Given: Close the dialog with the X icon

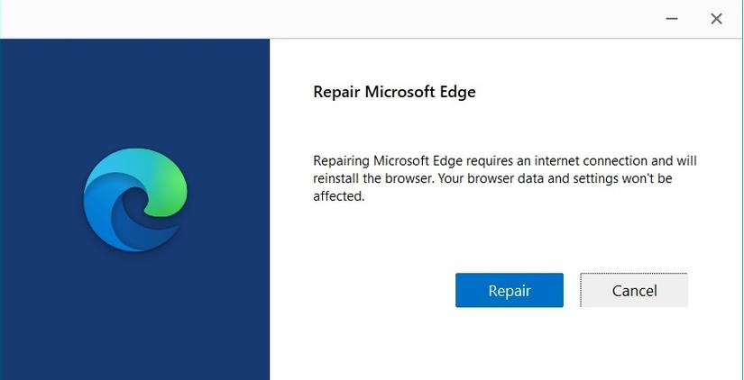Looking at the screenshot, I should (716, 18).
